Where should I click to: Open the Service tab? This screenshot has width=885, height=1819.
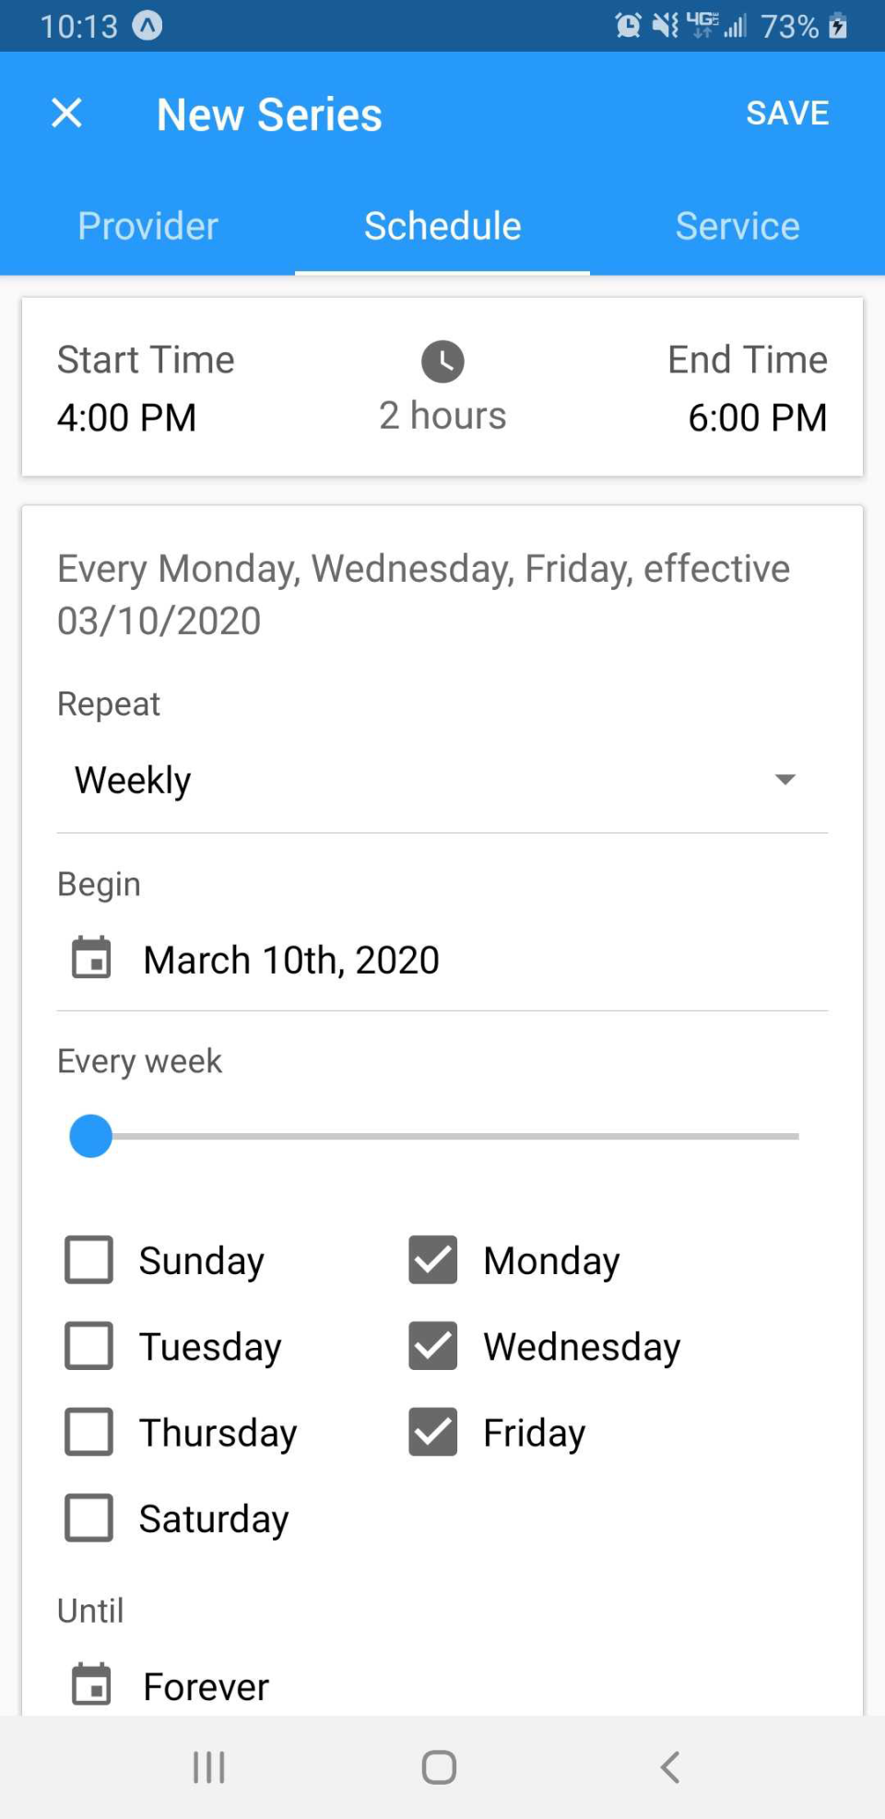point(737,226)
